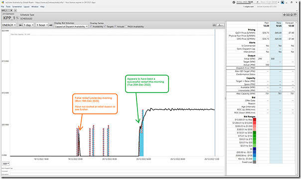
Task: Click the $500.01 to $1,000 swatch
Action: pos(255,126)
